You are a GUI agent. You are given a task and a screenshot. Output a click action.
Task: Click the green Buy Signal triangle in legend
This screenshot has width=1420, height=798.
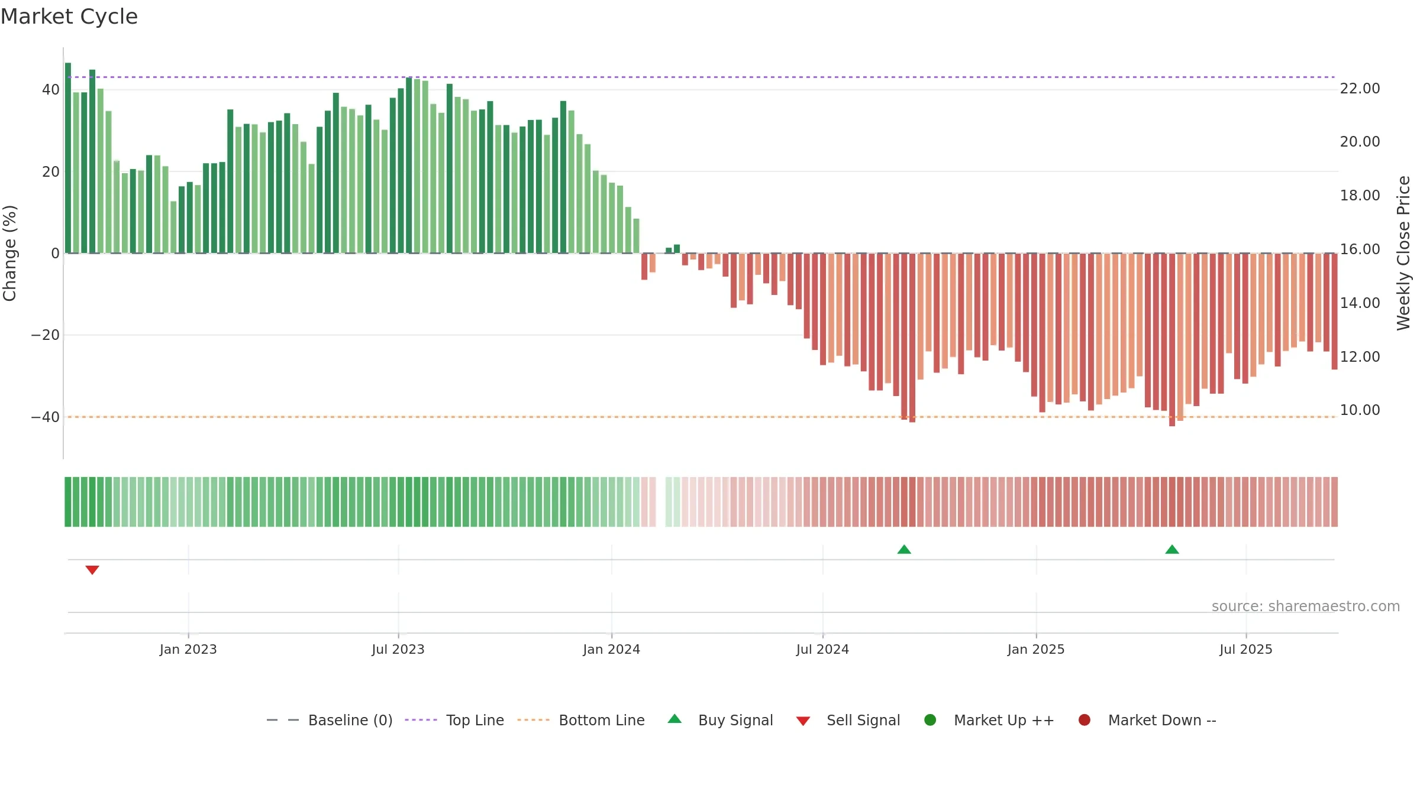pyautogui.click(x=674, y=719)
